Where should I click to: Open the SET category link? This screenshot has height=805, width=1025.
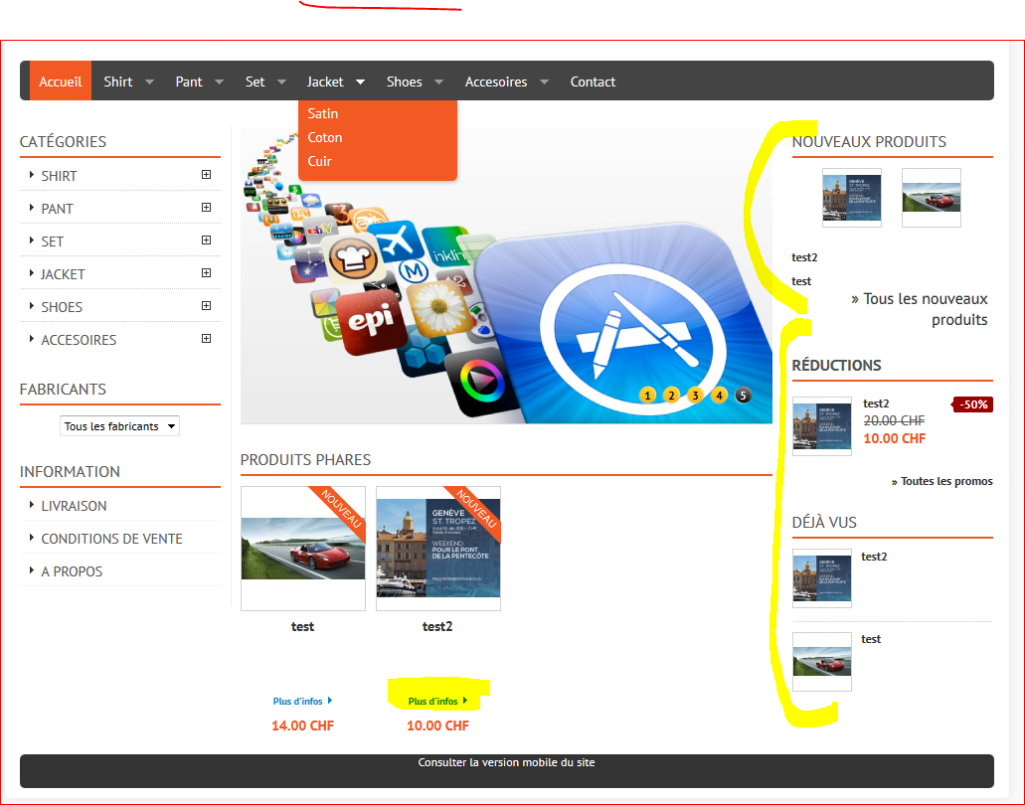(53, 241)
